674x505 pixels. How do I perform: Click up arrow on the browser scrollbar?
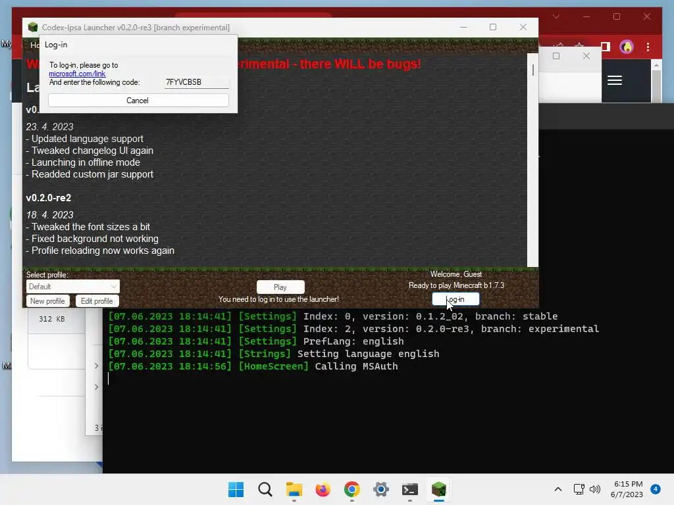(656, 65)
